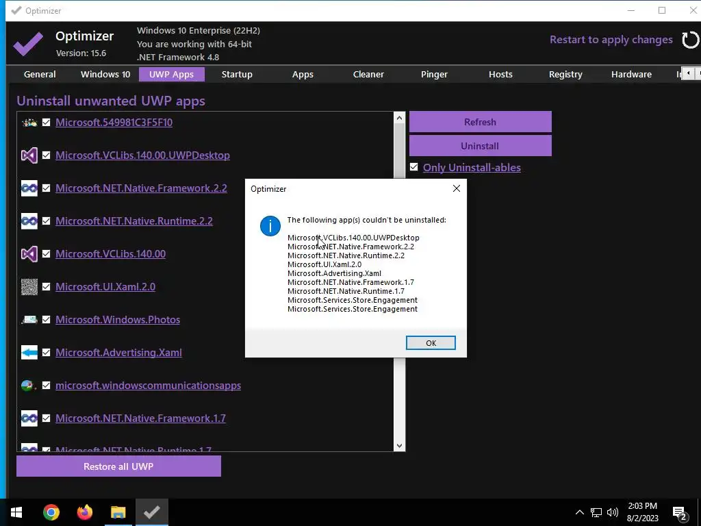
Task: Click the NET.Native.Framework.1.7 app icon
Action: (x=29, y=418)
